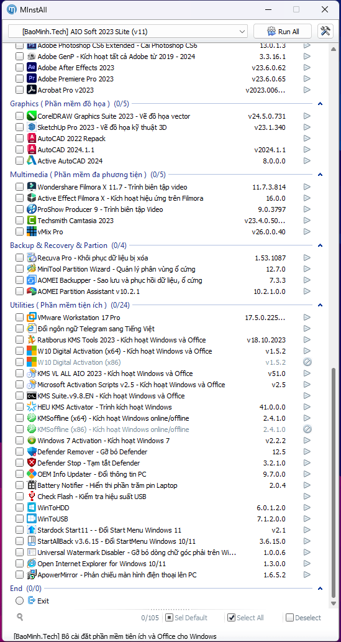
Task: Click the Recuva Pro icon
Action: click(32, 257)
